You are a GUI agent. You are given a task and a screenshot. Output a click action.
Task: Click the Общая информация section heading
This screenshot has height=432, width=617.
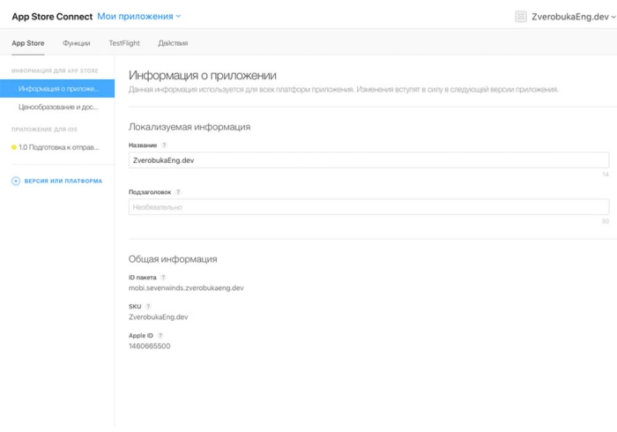click(173, 259)
